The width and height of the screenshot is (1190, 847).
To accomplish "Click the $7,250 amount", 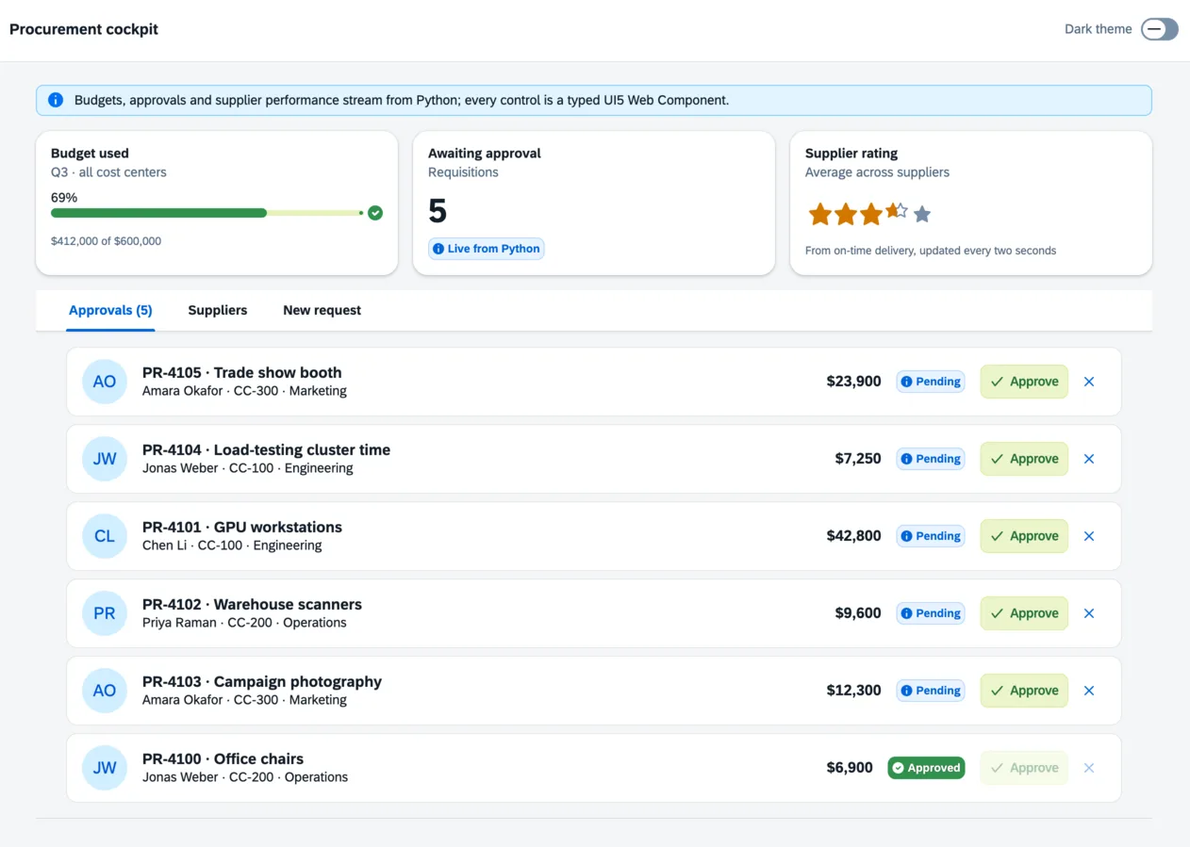I will point(858,459).
